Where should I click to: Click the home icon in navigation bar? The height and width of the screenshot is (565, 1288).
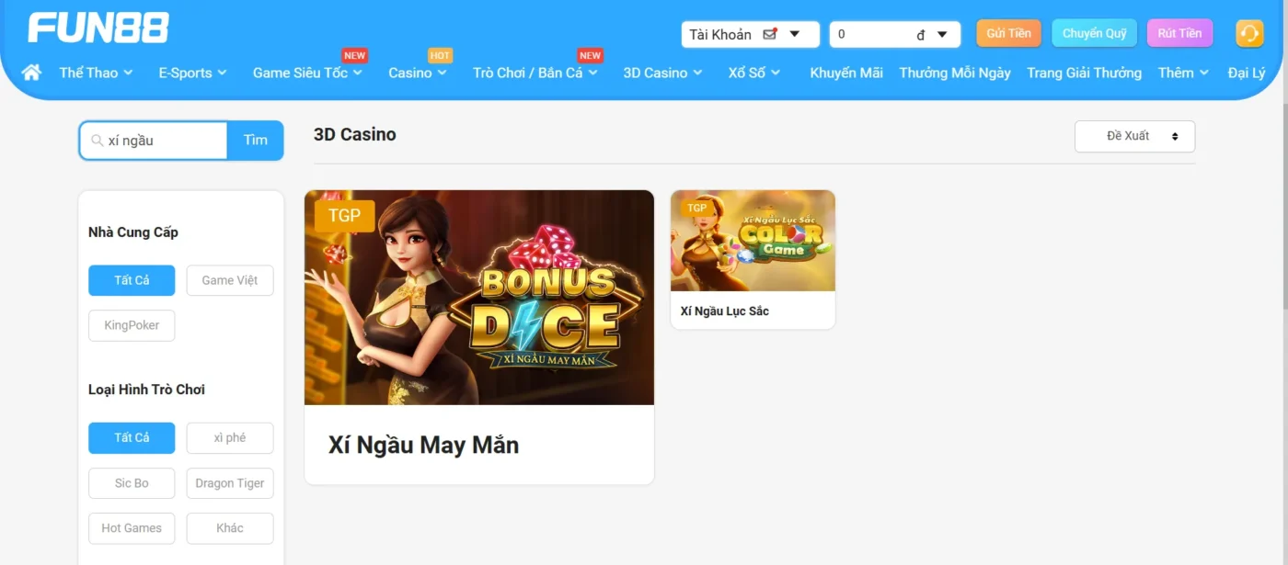[x=31, y=72]
